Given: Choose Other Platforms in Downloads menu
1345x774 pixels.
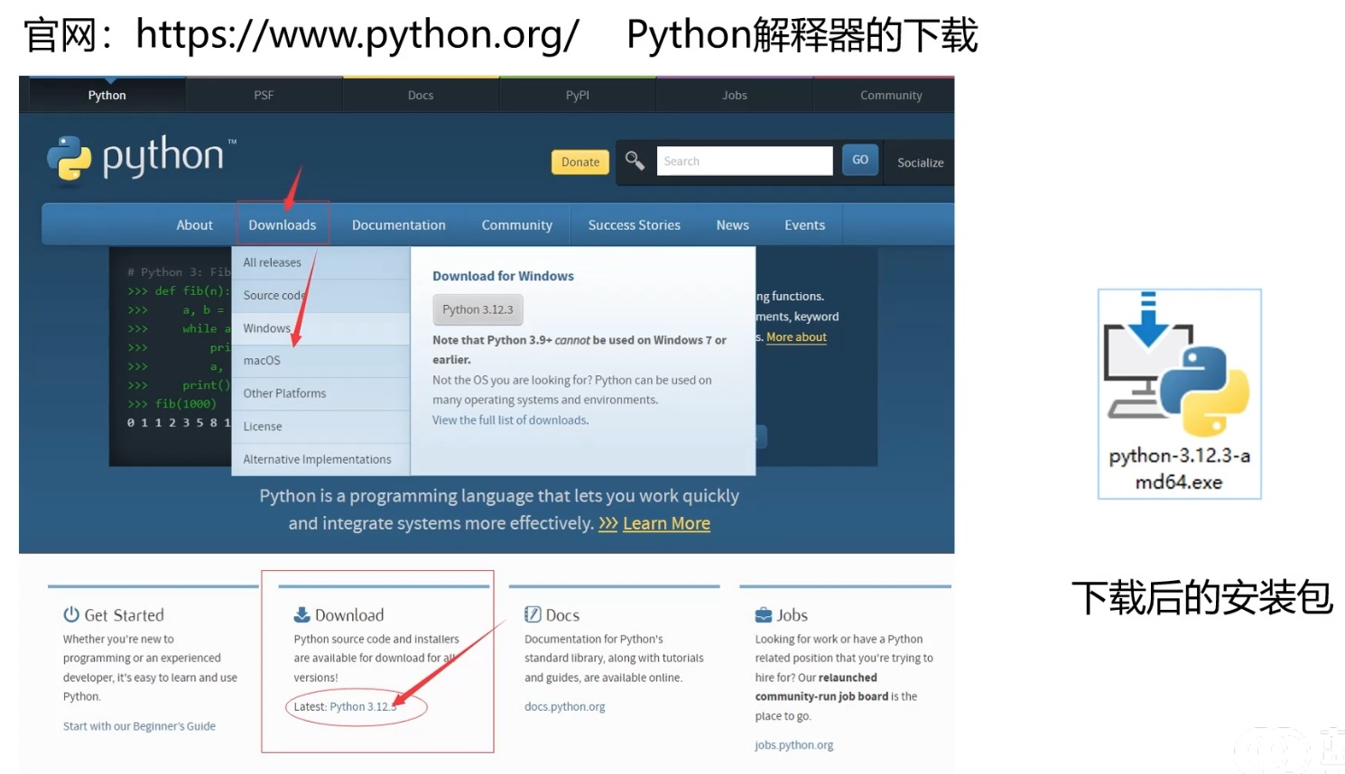Looking at the screenshot, I should (x=321, y=393).
